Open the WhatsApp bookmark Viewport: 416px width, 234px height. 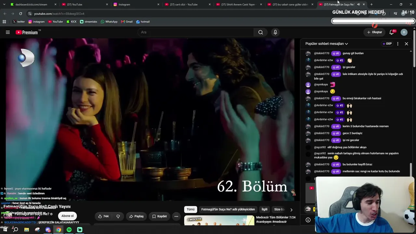tap(109, 22)
